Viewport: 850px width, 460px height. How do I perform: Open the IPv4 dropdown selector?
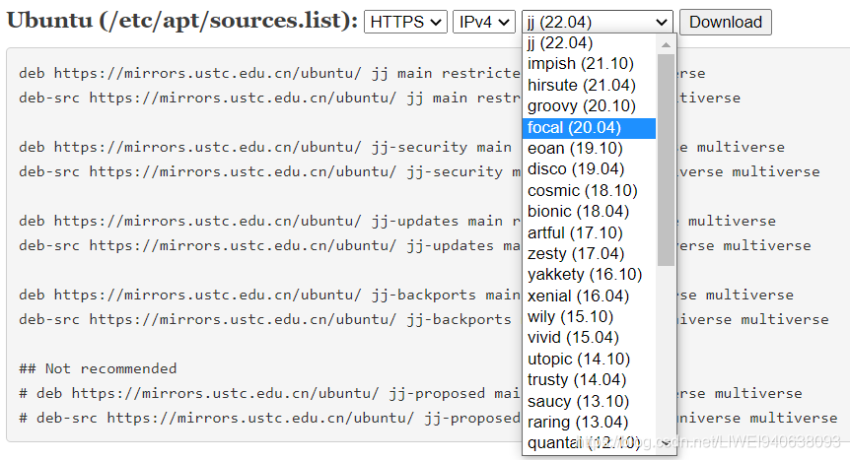click(483, 23)
